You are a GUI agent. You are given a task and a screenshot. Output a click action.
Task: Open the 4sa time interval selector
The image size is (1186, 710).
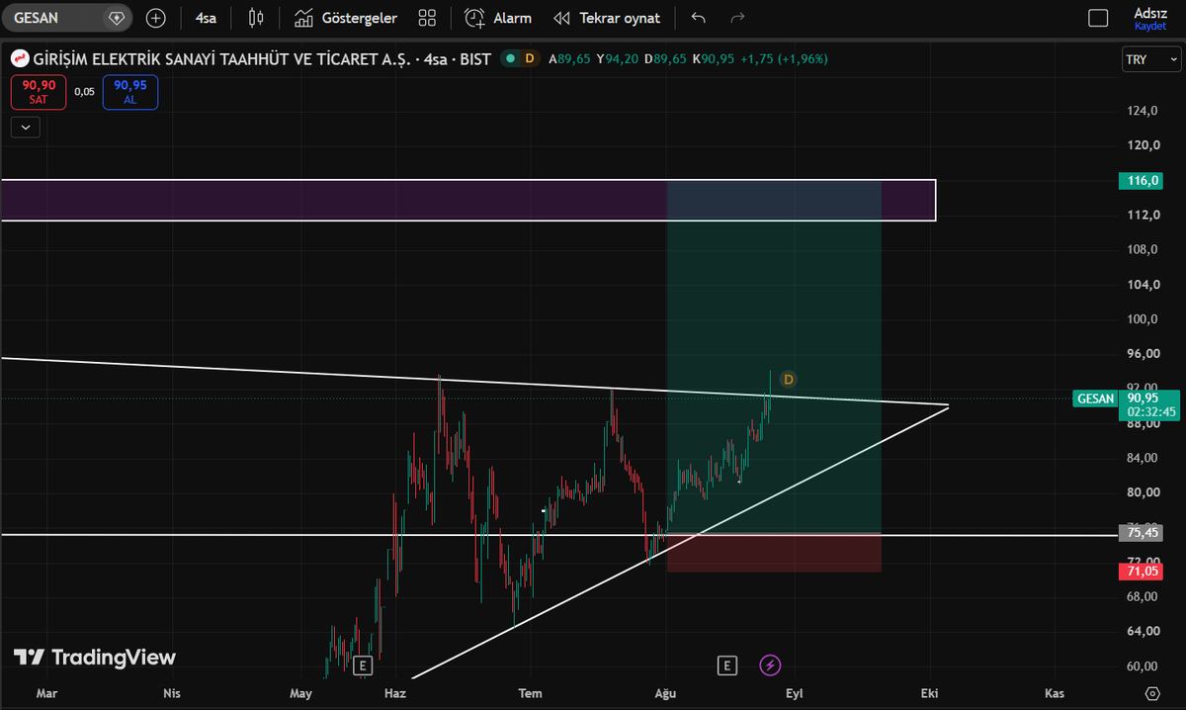coord(206,18)
